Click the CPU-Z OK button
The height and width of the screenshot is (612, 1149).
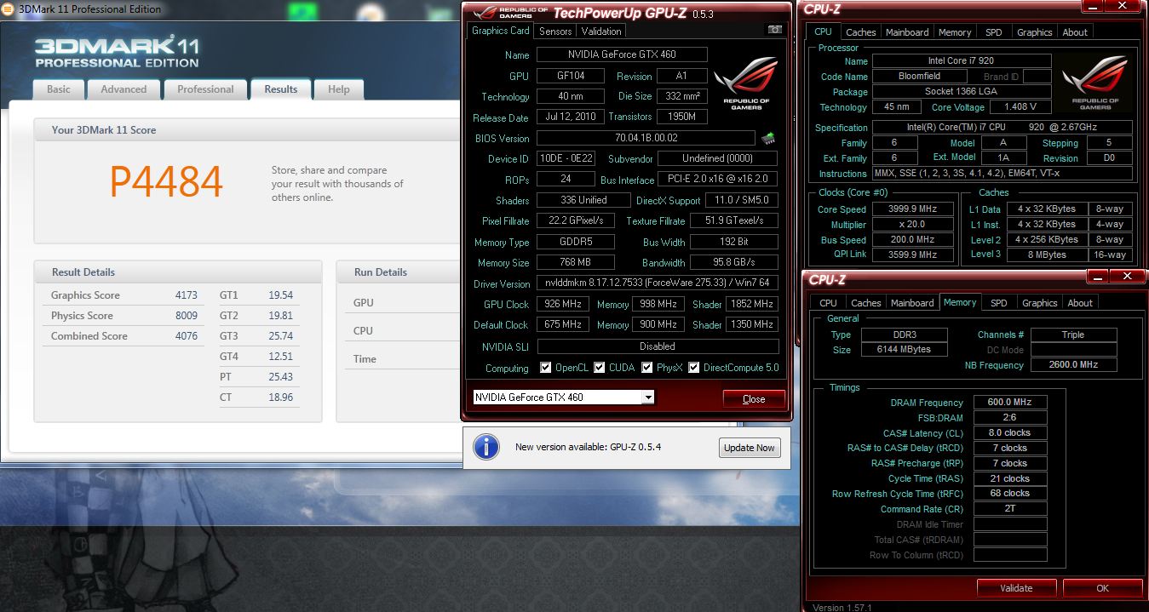[1102, 587]
